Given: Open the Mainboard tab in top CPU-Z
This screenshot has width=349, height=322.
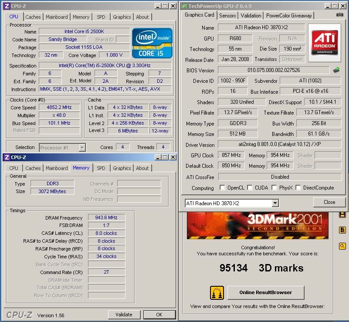Looking at the screenshot, I should 57,17.
